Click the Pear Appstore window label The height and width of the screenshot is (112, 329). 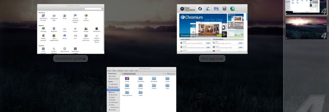(x=212, y=59)
